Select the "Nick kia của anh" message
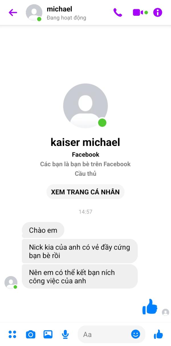 coord(80,251)
